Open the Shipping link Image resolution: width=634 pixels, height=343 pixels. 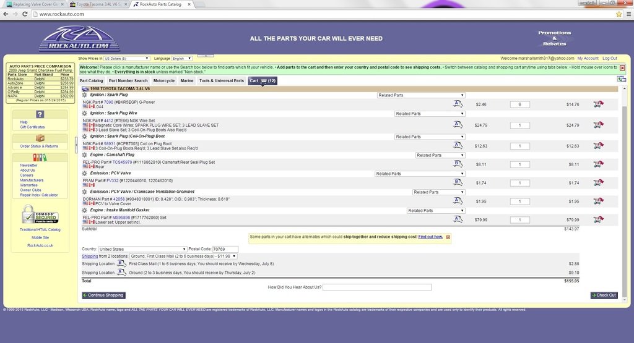[90, 256]
